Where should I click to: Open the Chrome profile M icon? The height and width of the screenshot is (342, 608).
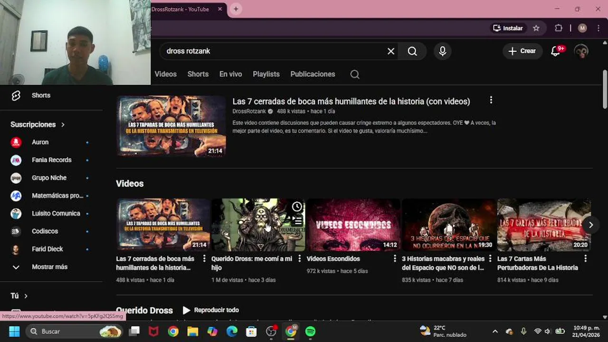pos(582,28)
